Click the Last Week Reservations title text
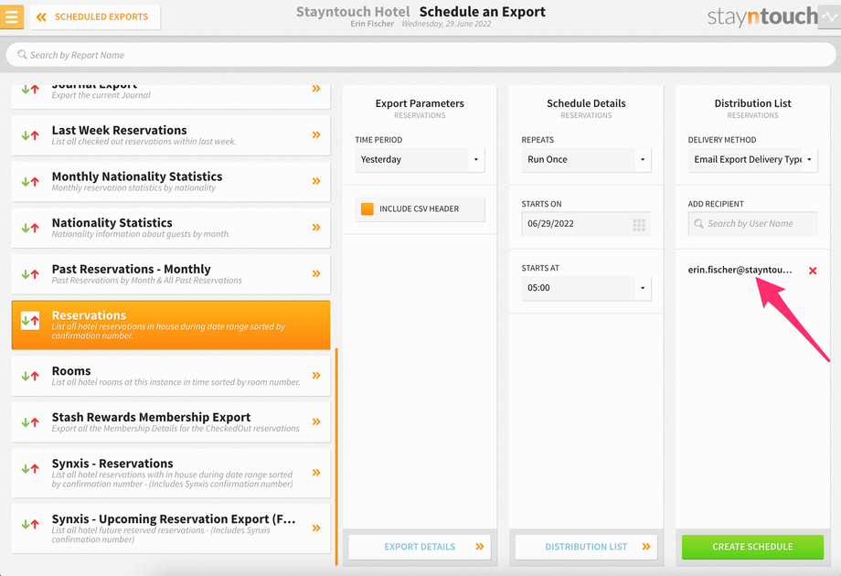Screen dimensions: 841x576 pyautogui.click(x=119, y=131)
